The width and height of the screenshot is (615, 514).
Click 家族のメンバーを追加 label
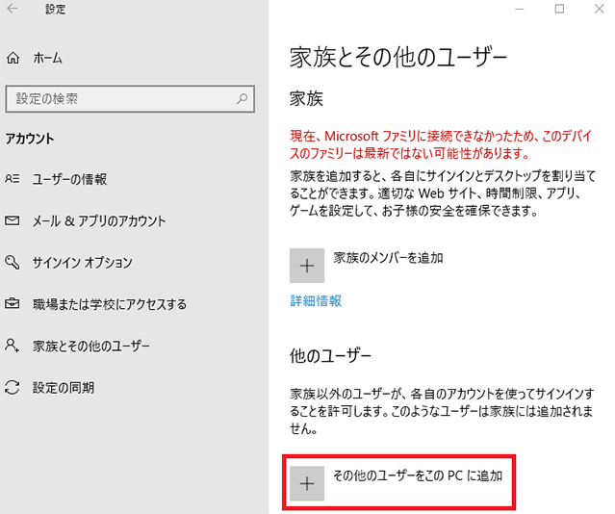pos(388,258)
